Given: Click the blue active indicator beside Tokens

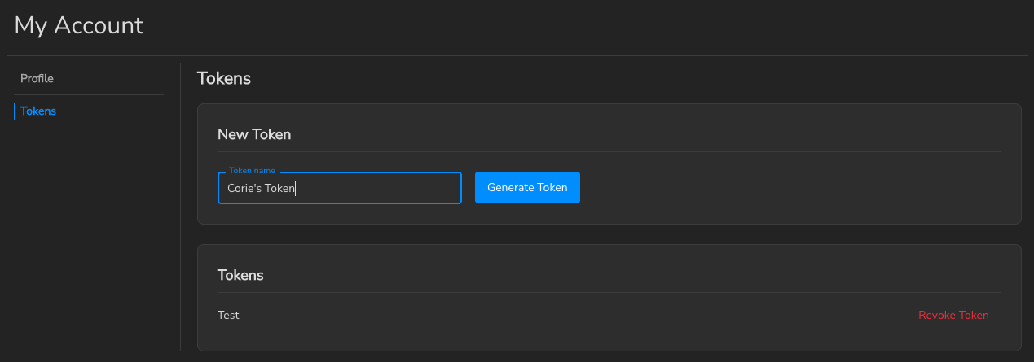Looking at the screenshot, I should [15, 111].
